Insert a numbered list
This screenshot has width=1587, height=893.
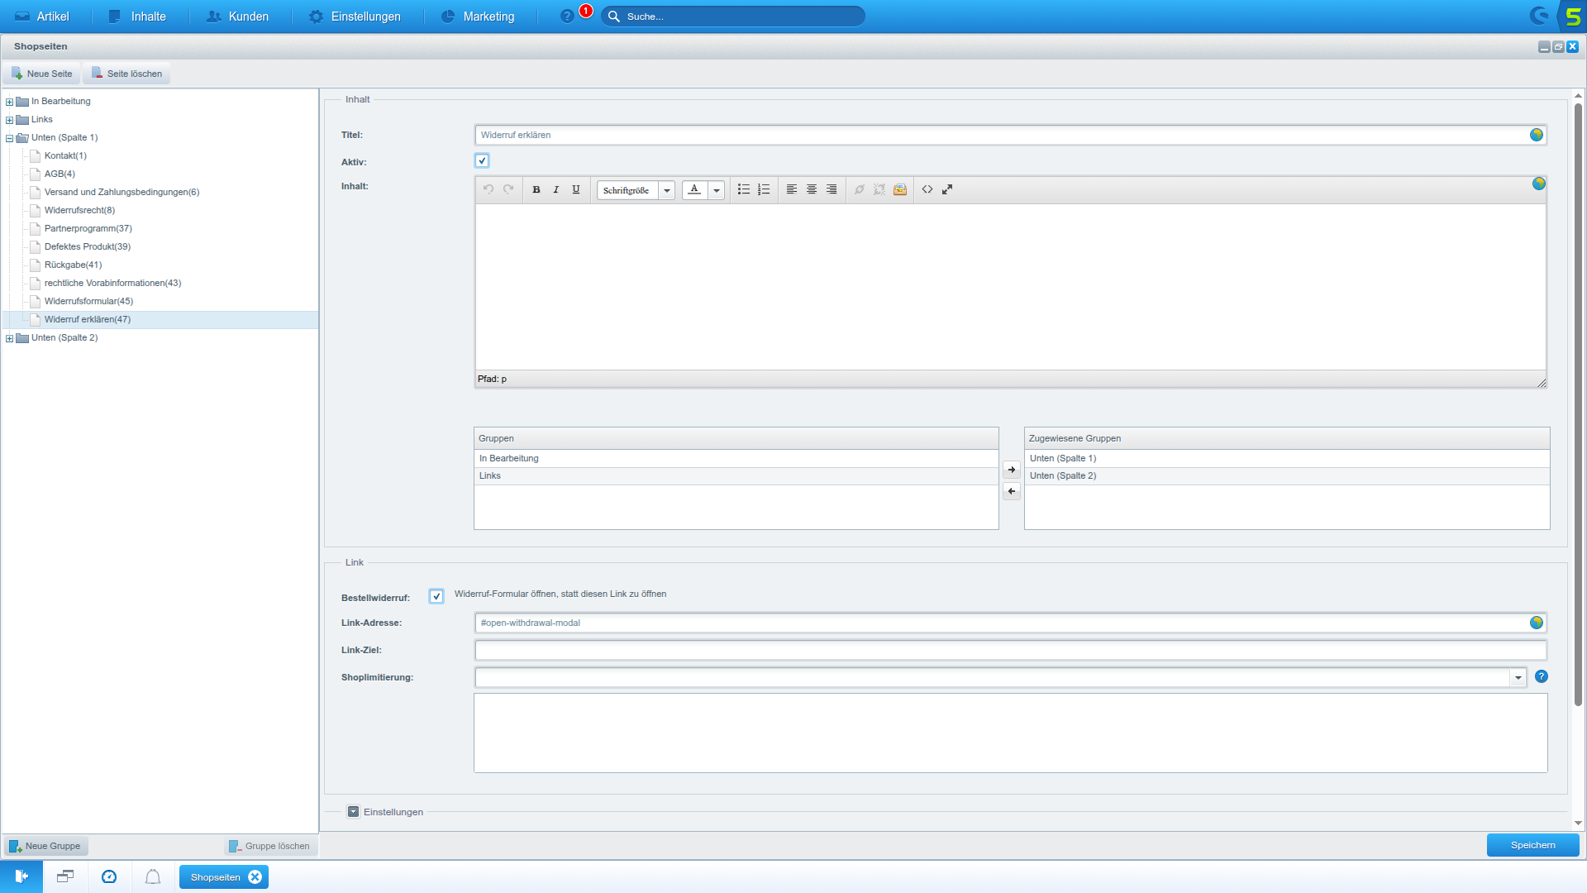(x=764, y=189)
